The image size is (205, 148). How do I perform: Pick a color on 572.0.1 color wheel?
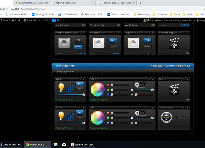coord(98,89)
